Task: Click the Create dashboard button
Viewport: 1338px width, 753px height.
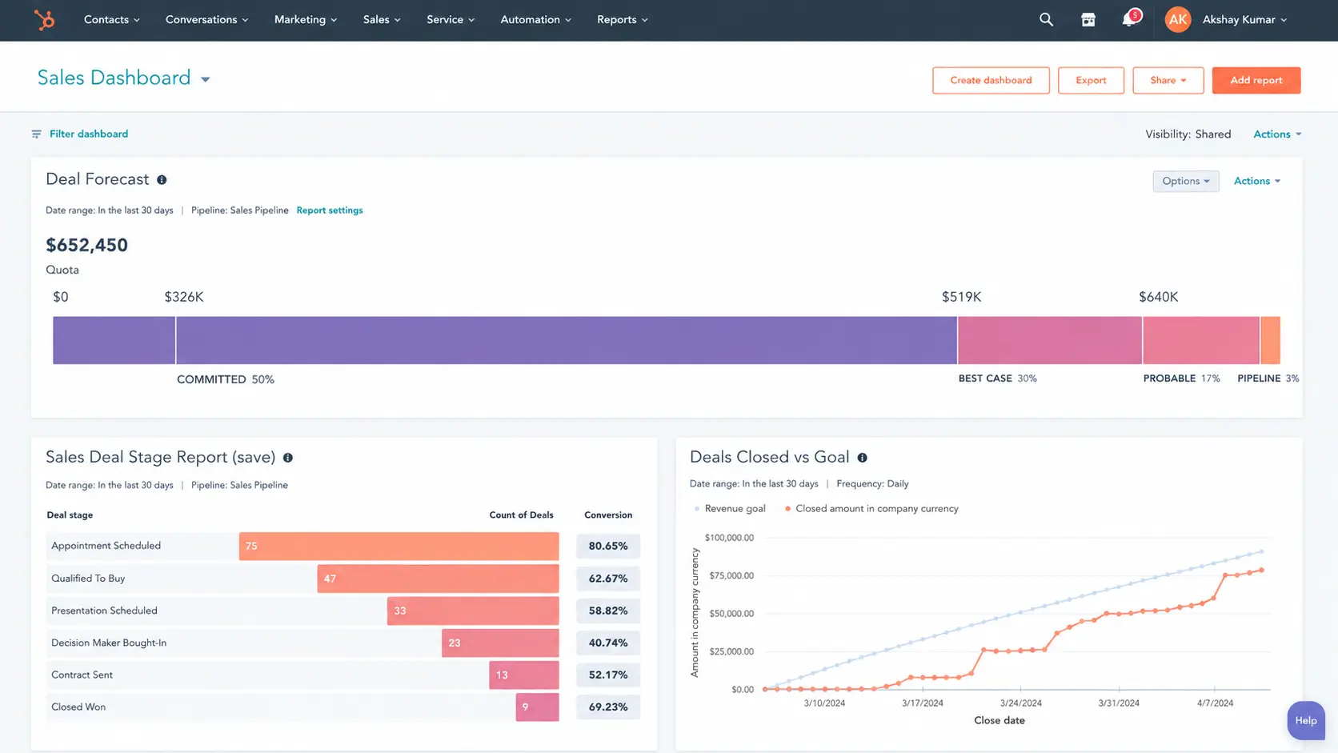Action: click(991, 80)
